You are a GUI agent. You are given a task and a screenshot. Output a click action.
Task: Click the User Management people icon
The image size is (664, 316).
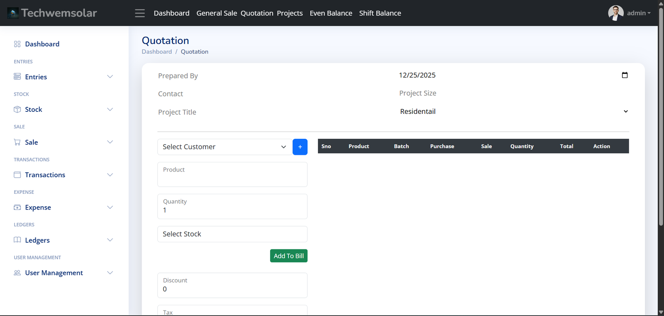point(17,273)
